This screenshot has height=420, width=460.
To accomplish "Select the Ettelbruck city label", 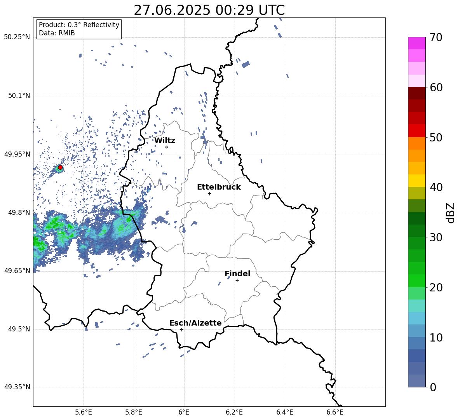I will click(219, 187).
